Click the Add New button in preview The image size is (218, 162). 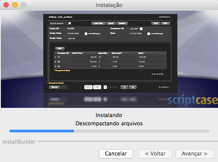[x=98, y=23]
